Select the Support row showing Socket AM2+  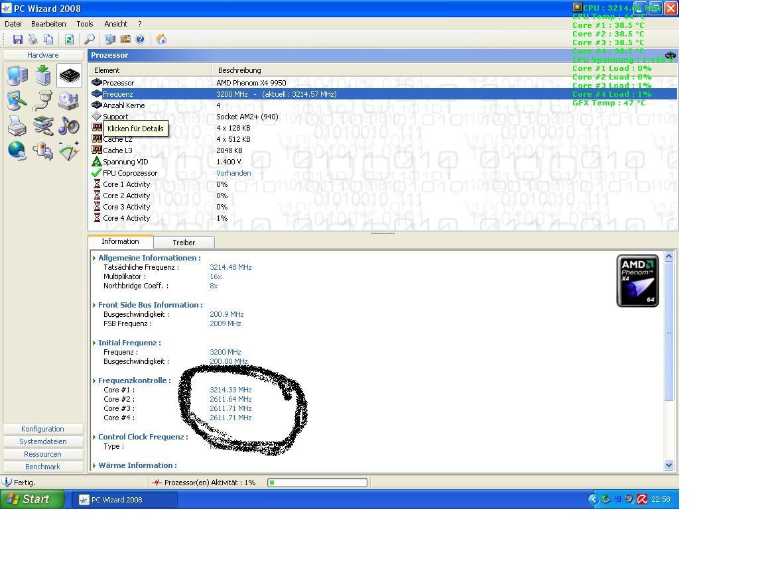click(383, 117)
